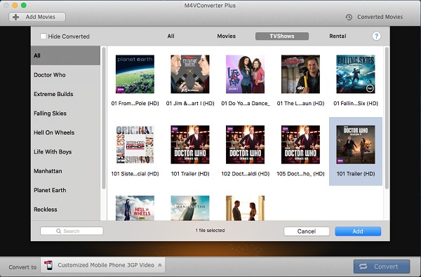Select Falling Skies in the sidebar
Image resolution: width=421 pixels, height=277 pixels.
(x=65, y=114)
